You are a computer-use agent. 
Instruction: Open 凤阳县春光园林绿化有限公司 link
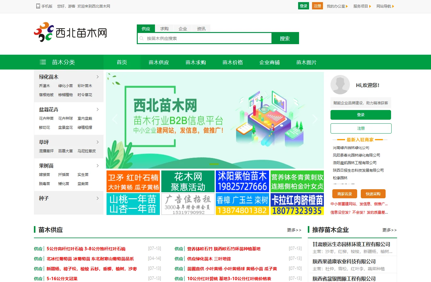point(357,155)
